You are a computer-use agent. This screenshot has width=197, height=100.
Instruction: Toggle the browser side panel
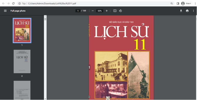coord(178,4)
